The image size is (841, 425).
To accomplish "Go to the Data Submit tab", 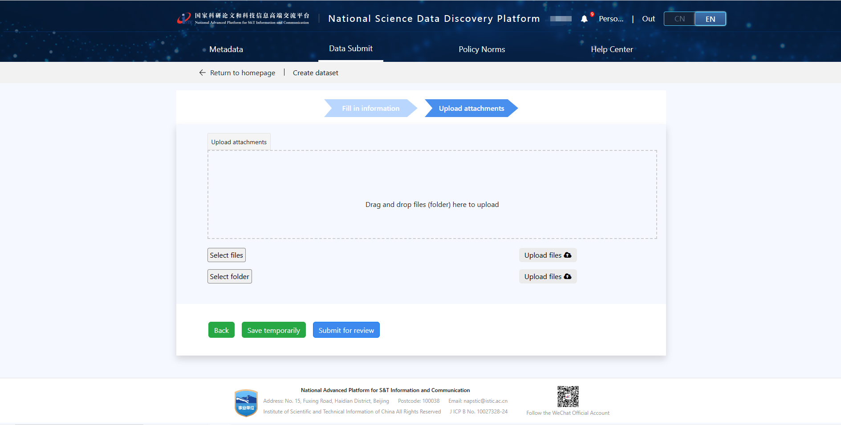I will tap(350, 49).
